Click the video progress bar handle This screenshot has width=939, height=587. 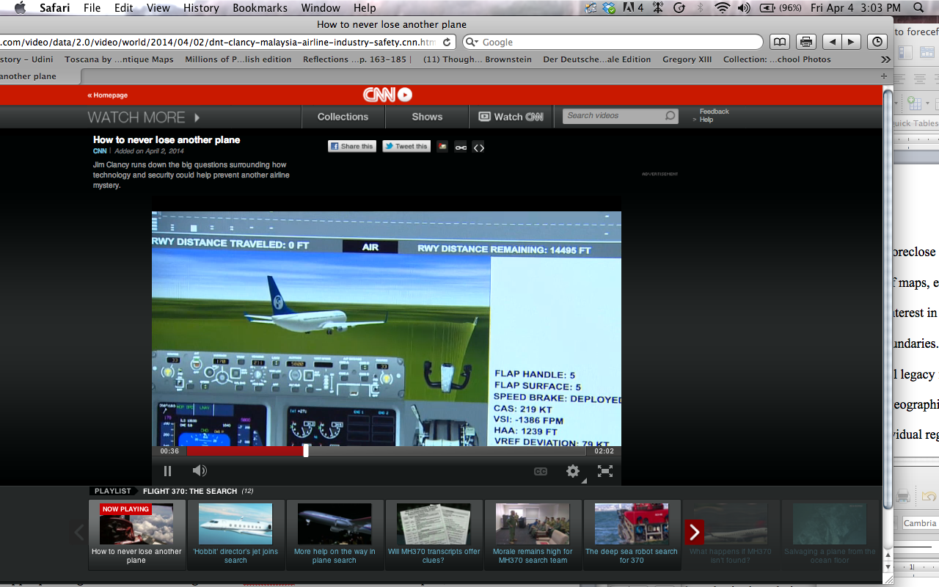[x=306, y=451]
